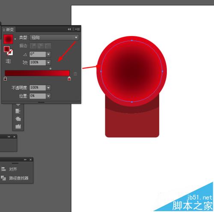Open the 位置 location dropdown arrow
This screenshot has height=212, width=214.
tap(48, 96)
